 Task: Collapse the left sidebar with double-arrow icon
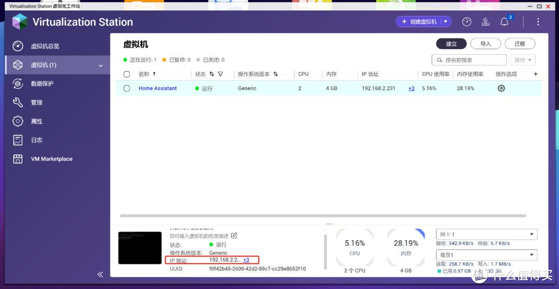click(x=100, y=275)
